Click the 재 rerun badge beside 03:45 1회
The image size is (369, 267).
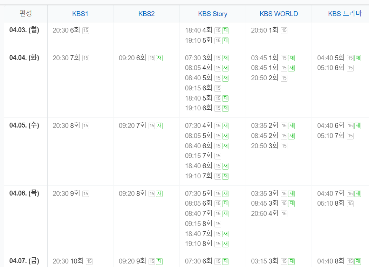(x=292, y=58)
